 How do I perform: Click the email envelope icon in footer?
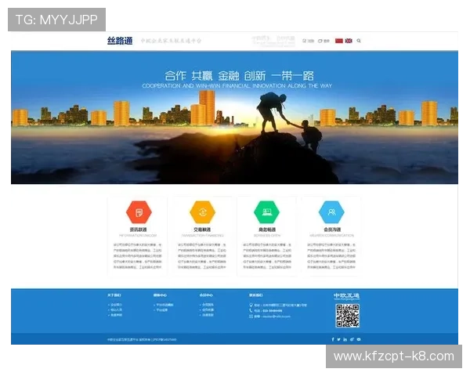point(251,316)
